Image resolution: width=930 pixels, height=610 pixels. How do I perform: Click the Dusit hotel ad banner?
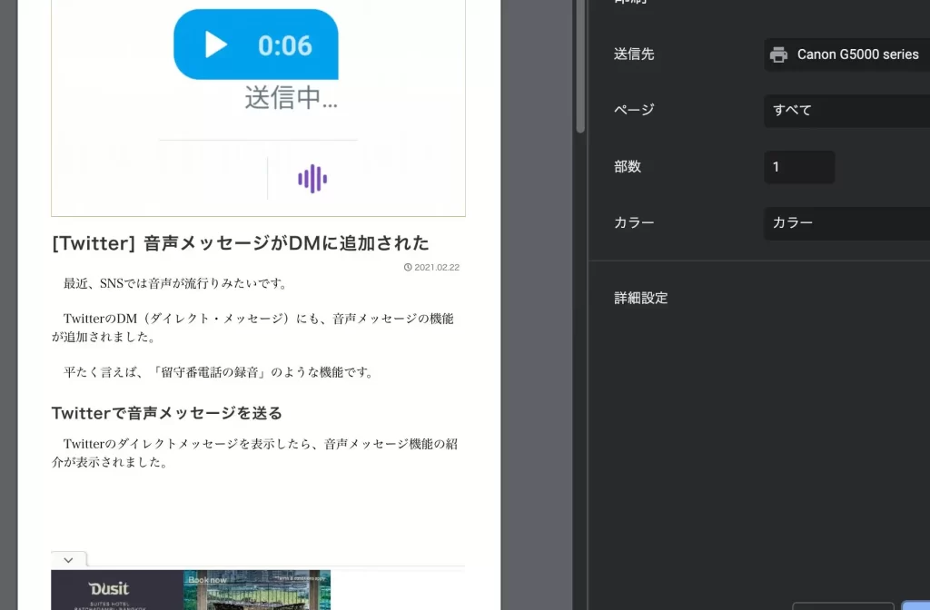point(191,590)
